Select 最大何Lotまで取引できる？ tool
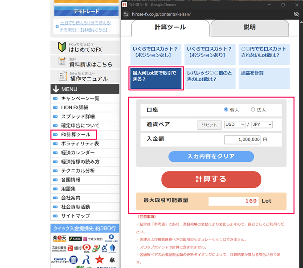 tap(156, 78)
